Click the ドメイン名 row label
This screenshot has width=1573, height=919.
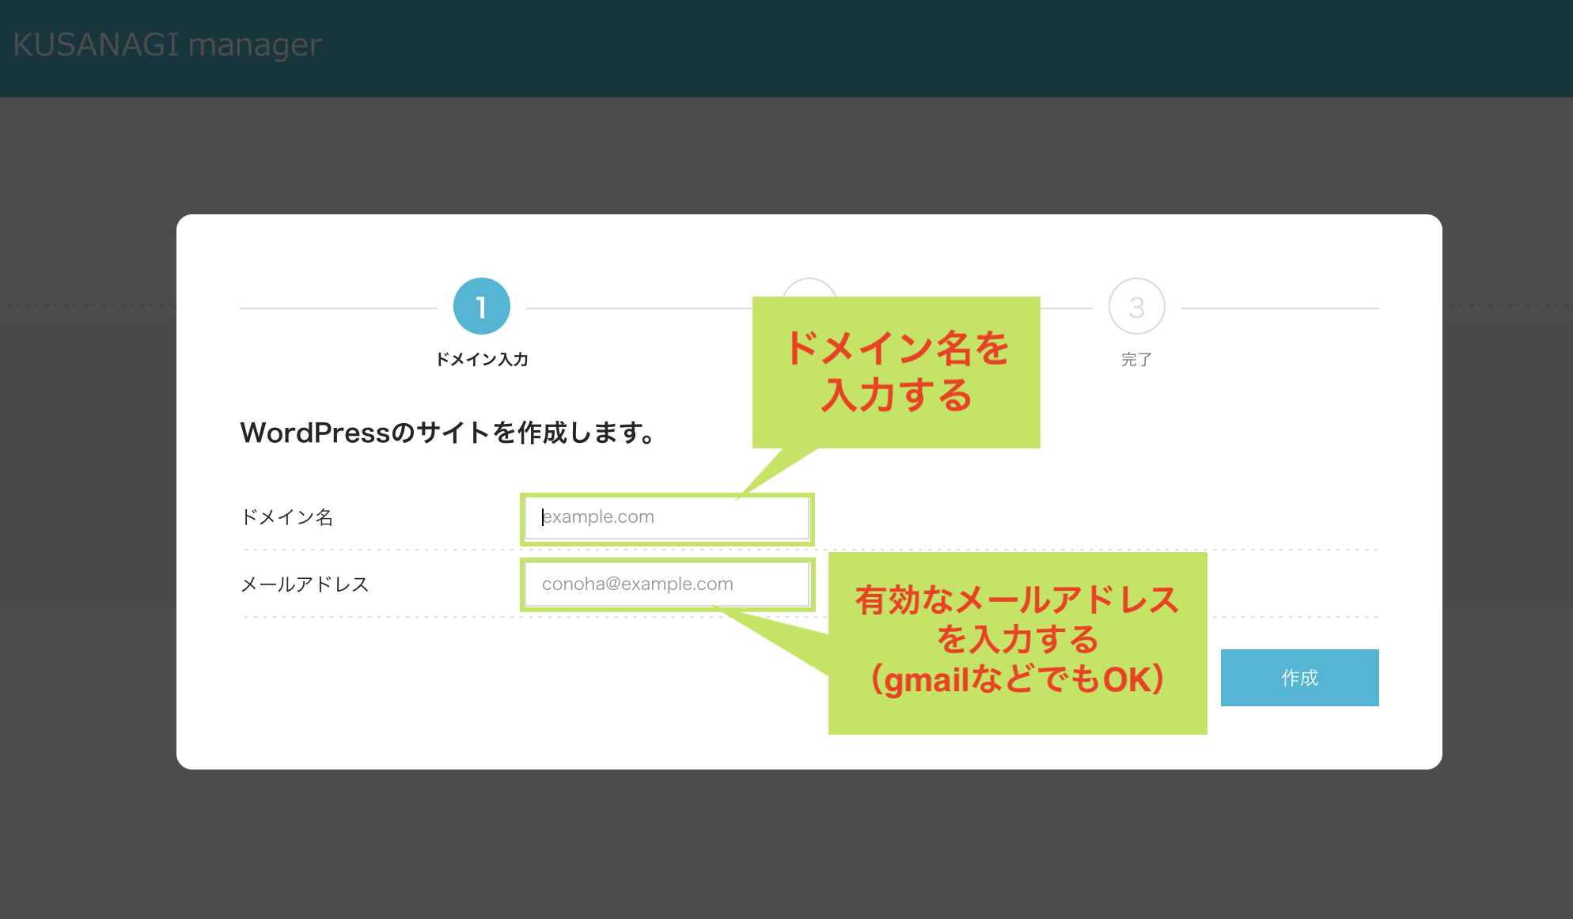[x=288, y=517]
